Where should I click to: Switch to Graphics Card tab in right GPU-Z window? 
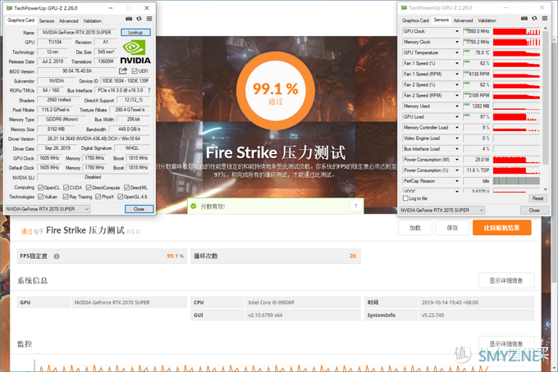415,20
